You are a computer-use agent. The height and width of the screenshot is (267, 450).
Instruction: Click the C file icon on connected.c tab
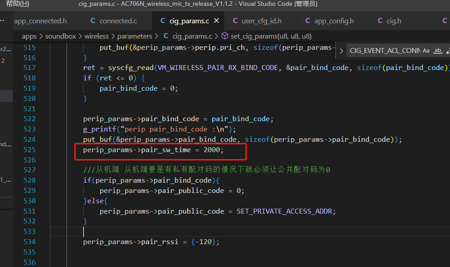[93, 21]
